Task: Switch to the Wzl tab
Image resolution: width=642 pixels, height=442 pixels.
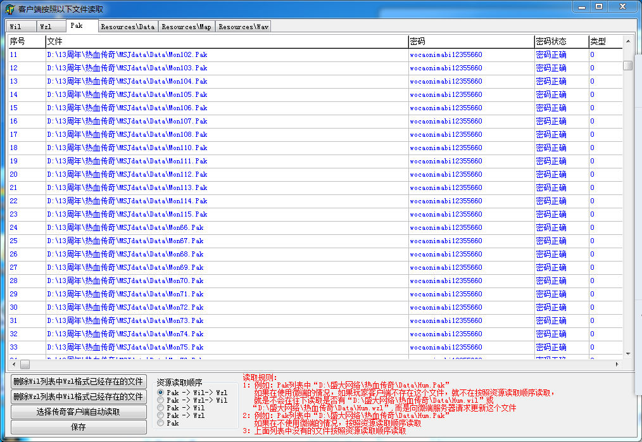Action: pyautogui.click(x=51, y=27)
